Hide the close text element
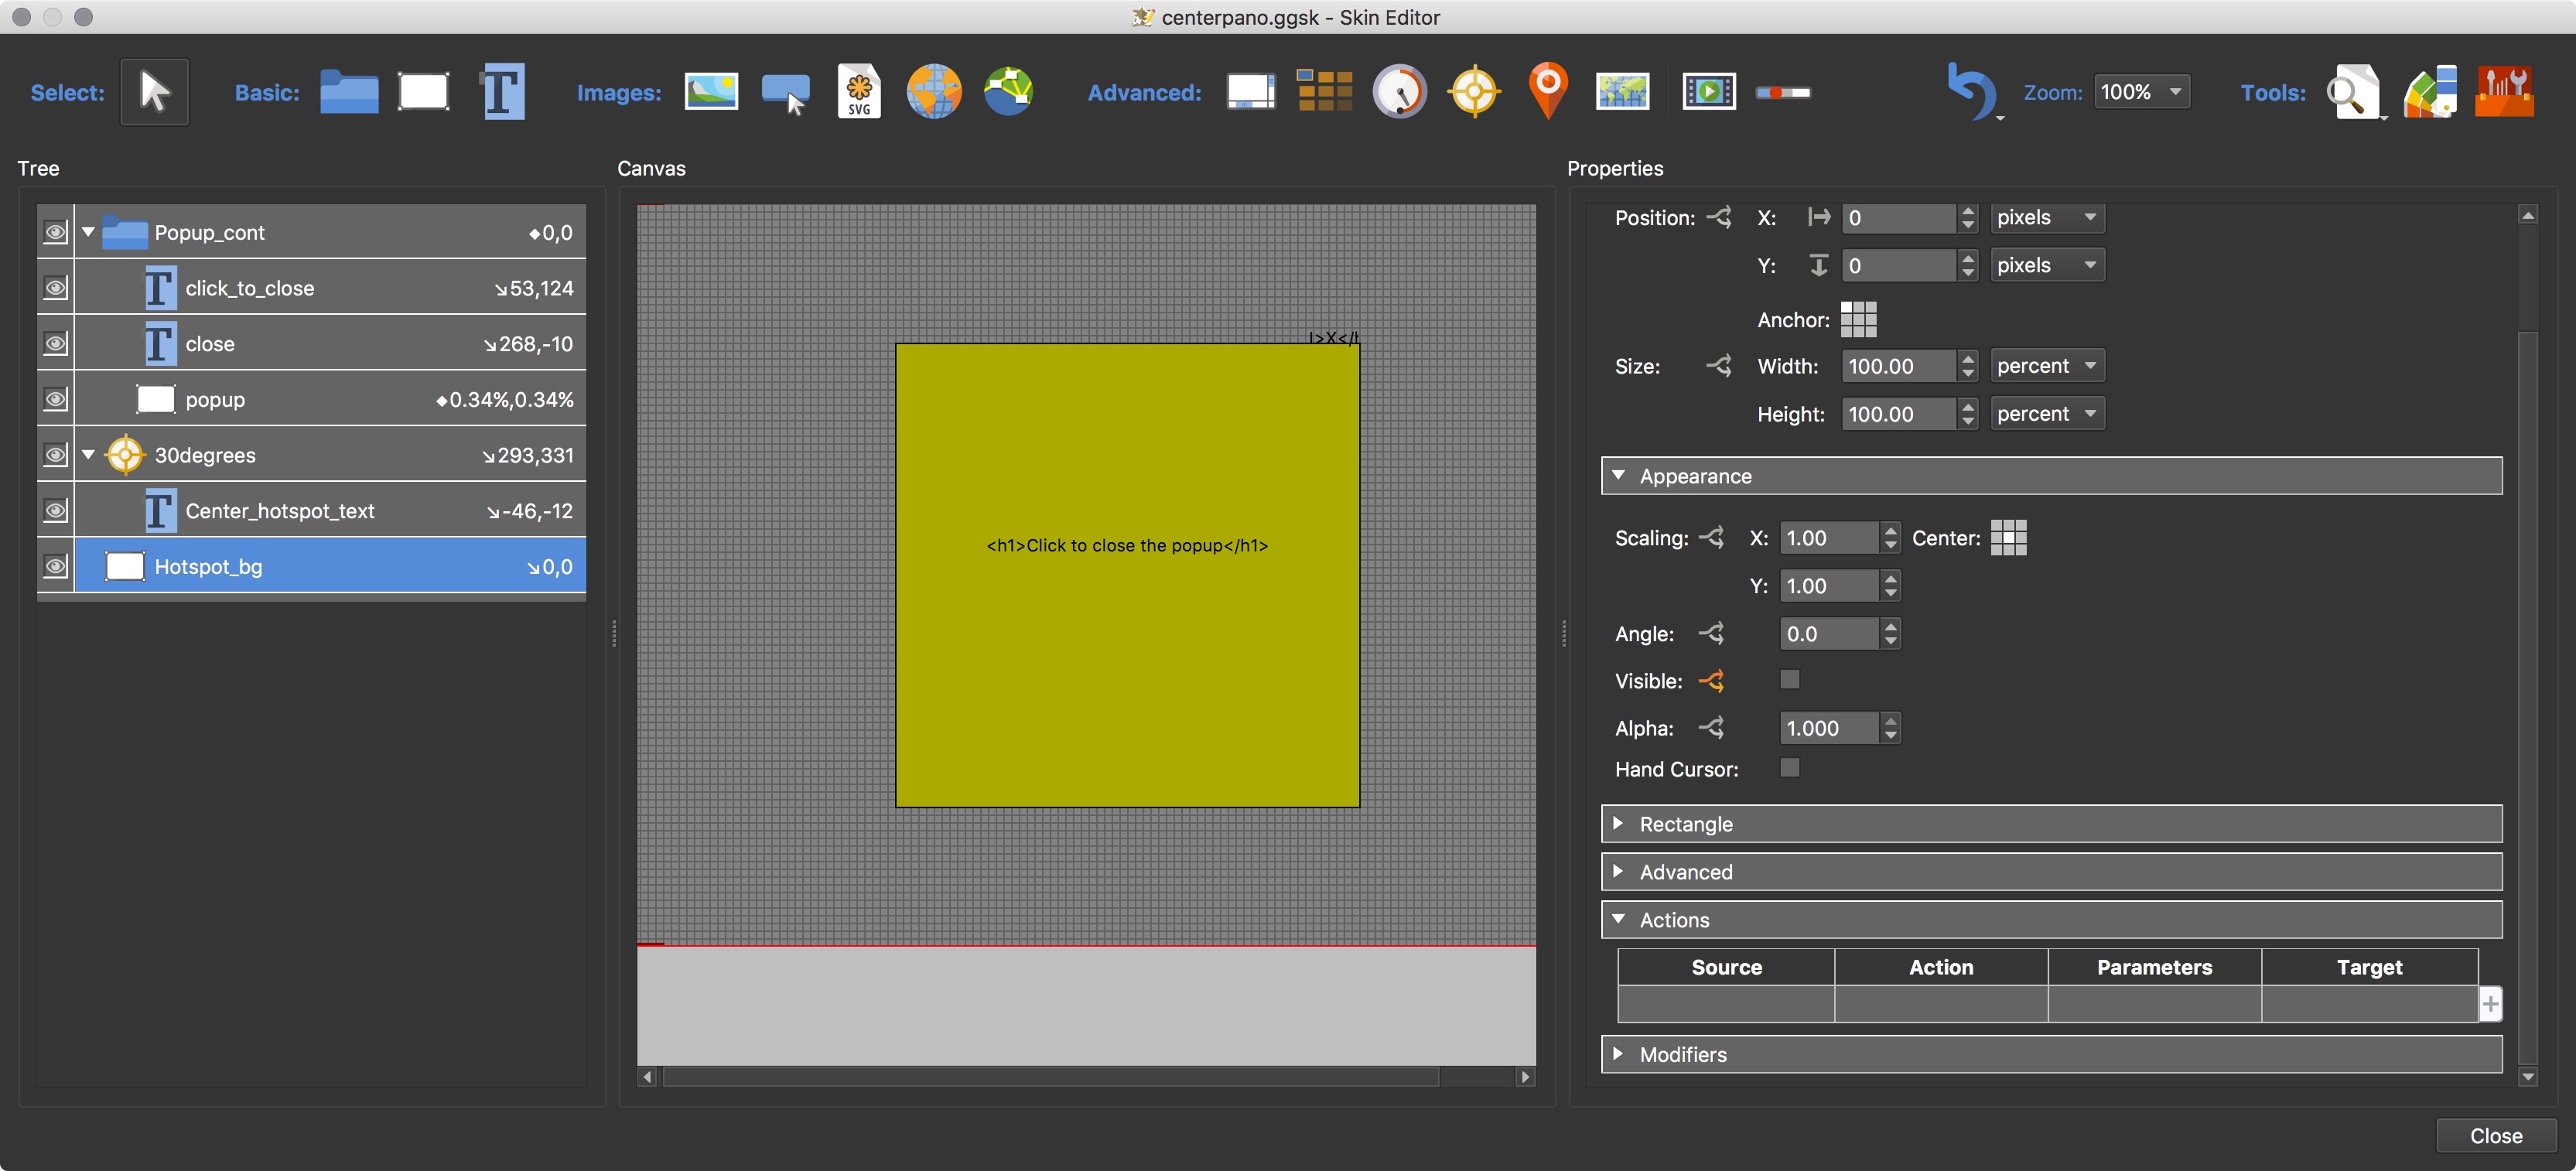The width and height of the screenshot is (2576, 1171). 56,343
